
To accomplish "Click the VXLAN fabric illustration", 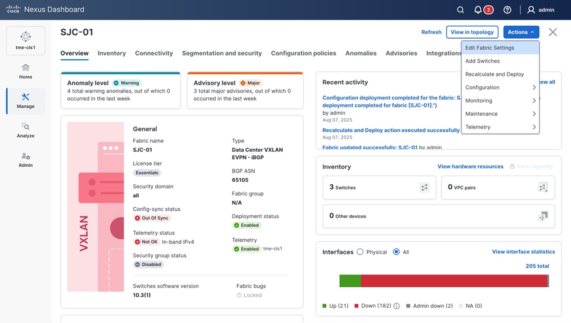I will (x=95, y=207).
